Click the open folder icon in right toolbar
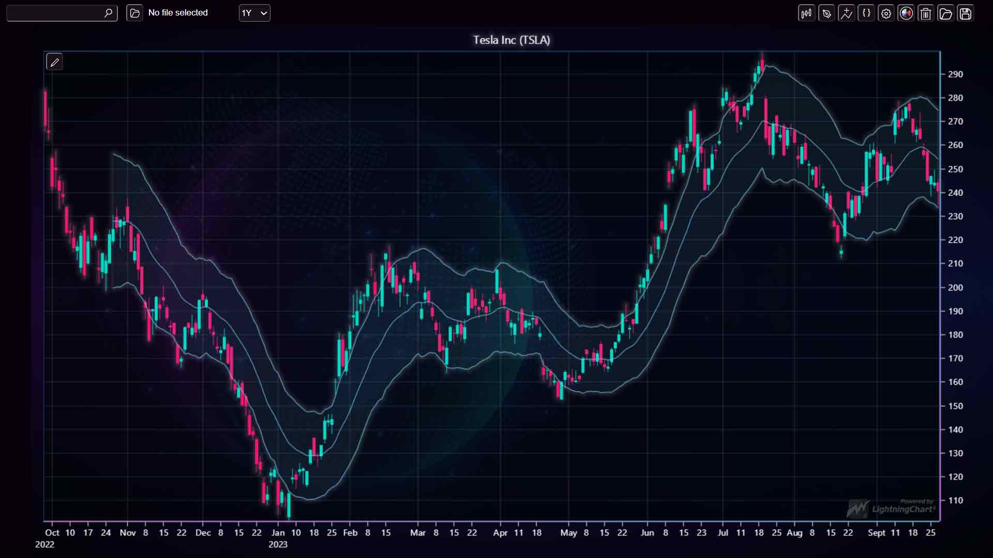Screen dimensions: 993x558 pyautogui.click(x=945, y=13)
